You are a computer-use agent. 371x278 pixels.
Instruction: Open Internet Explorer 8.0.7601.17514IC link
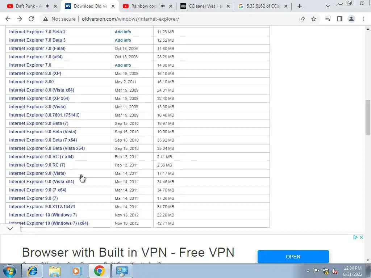44,115
